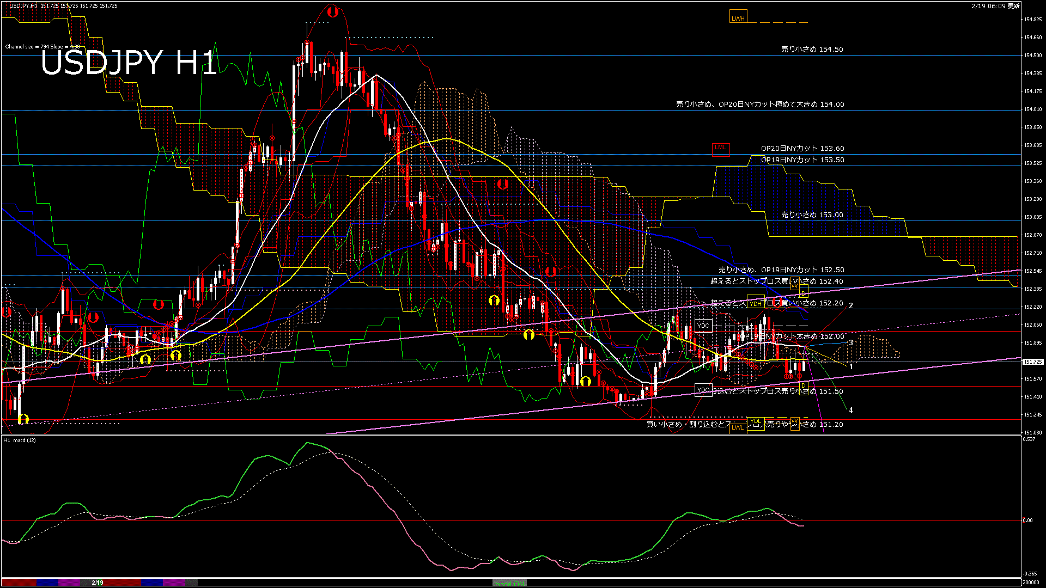Click the LML label box
Screen dimensions: 1046x588
coord(720,148)
